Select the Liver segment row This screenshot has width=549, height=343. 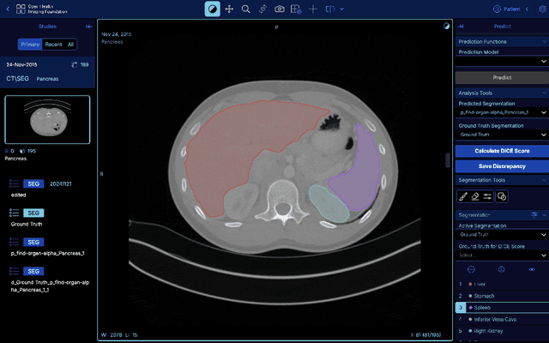pyautogui.click(x=502, y=284)
